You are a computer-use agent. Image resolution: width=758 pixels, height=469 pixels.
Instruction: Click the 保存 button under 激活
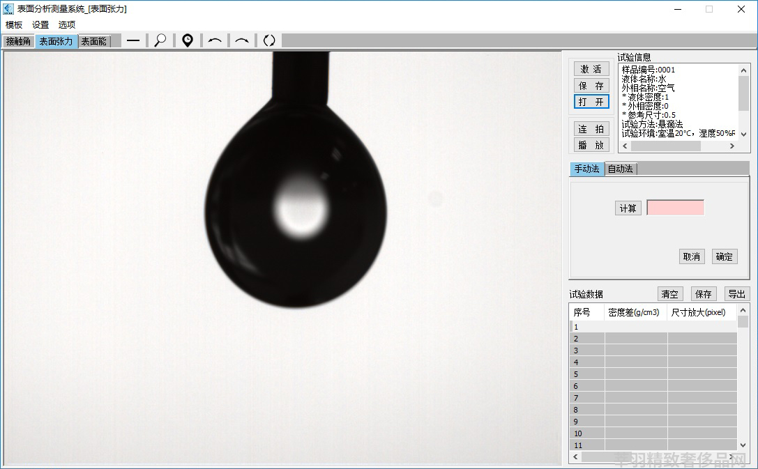click(591, 86)
